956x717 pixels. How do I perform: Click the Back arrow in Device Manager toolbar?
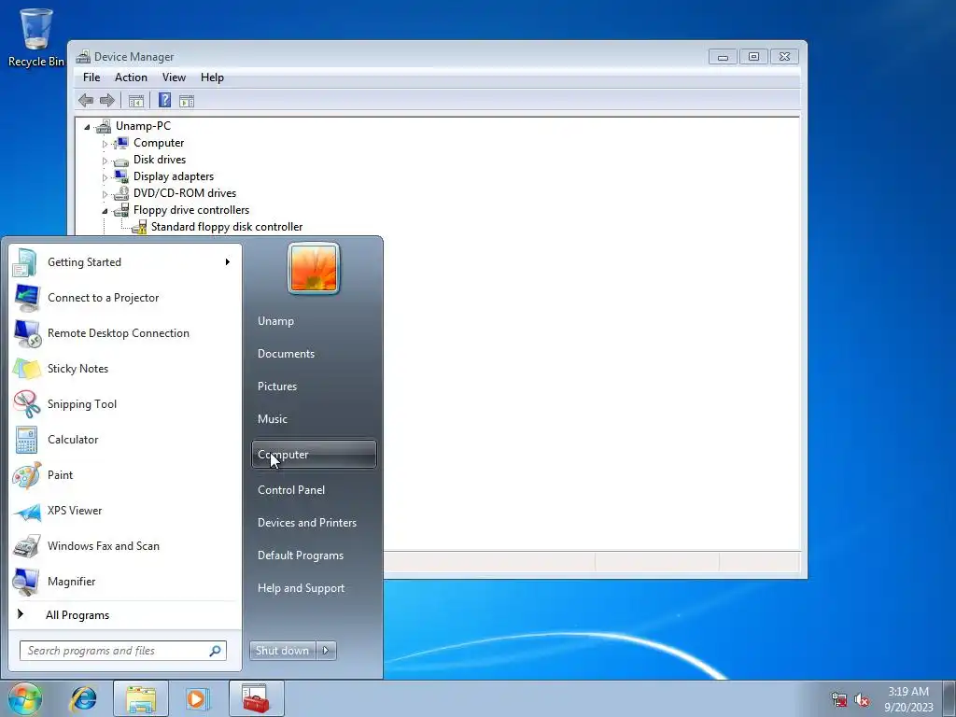[86, 101]
